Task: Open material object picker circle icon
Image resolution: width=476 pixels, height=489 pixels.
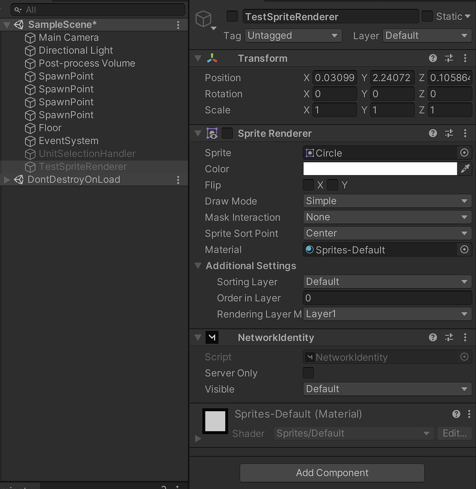Action: (464, 250)
